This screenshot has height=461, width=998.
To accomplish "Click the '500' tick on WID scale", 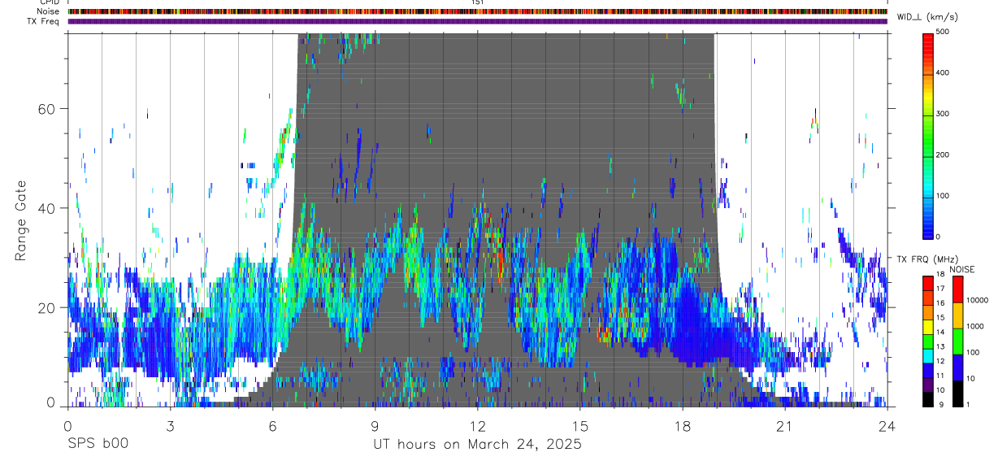I will (943, 33).
